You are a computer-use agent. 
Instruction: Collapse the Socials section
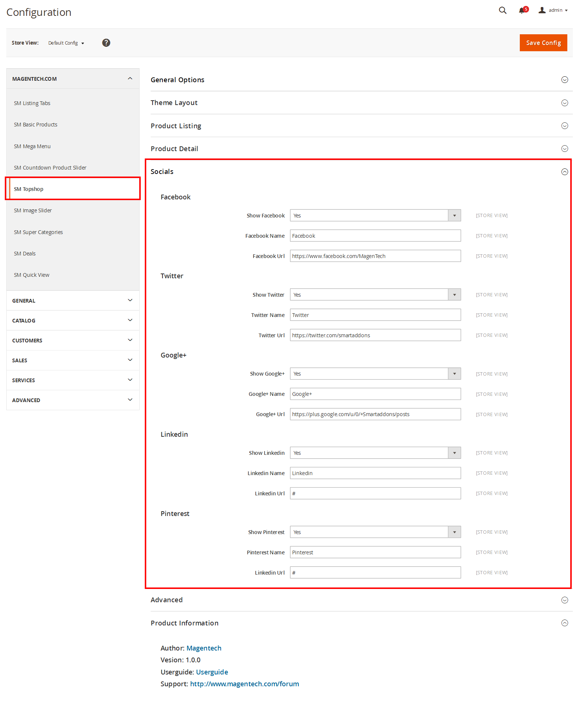point(361,172)
